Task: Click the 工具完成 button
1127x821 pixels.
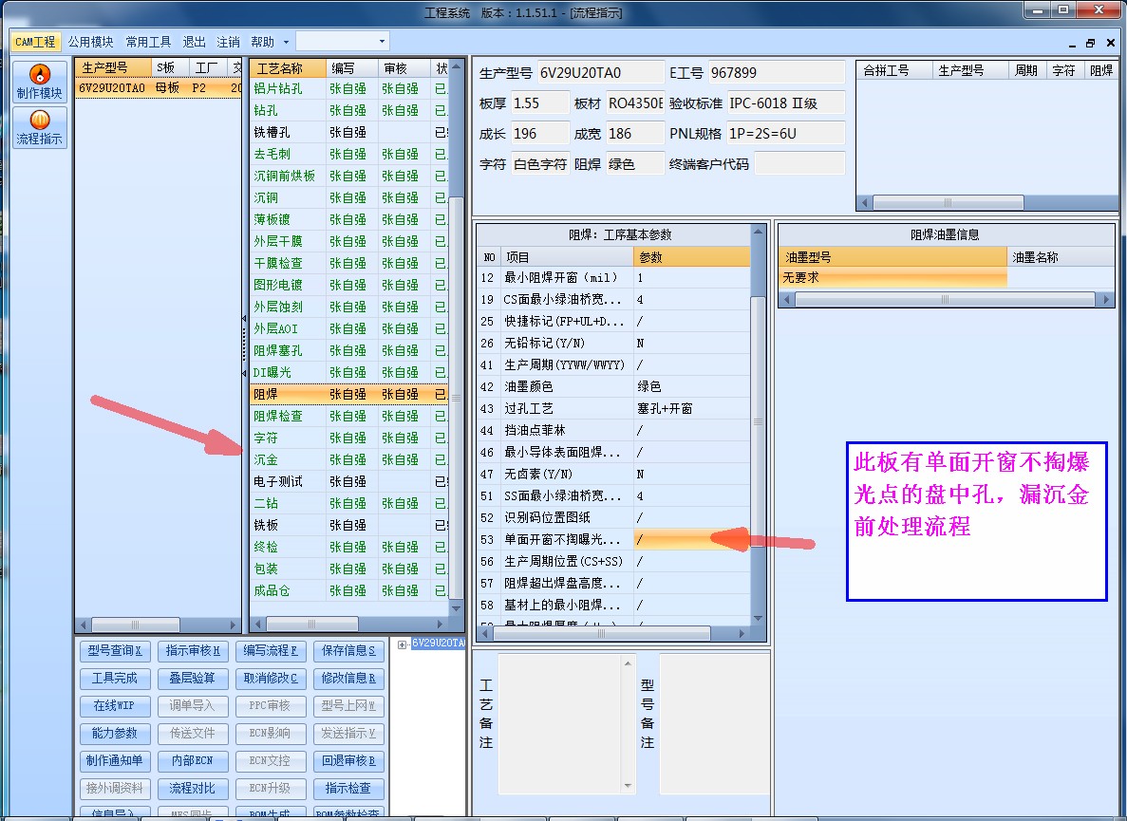Action: [114, 678]
